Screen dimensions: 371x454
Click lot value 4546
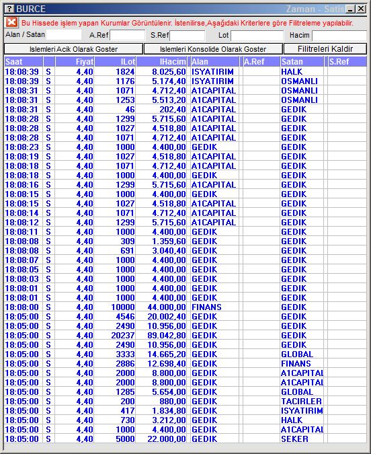click(x=125, y=317)
